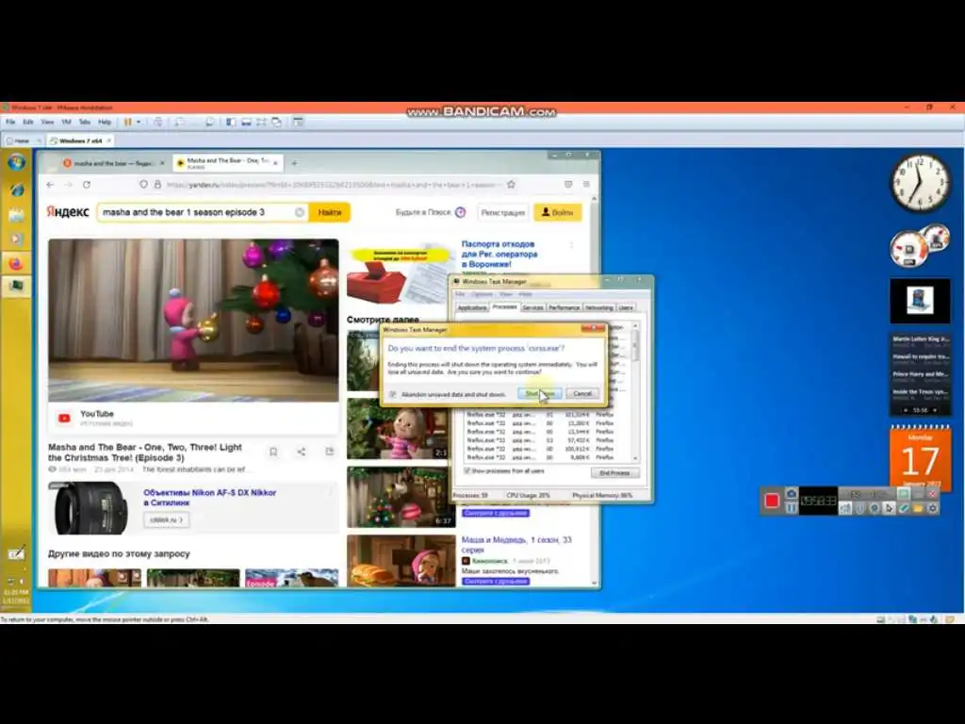
Task: Toggle 'Show processes from all users' checkbox
Action: coord(466,471)
